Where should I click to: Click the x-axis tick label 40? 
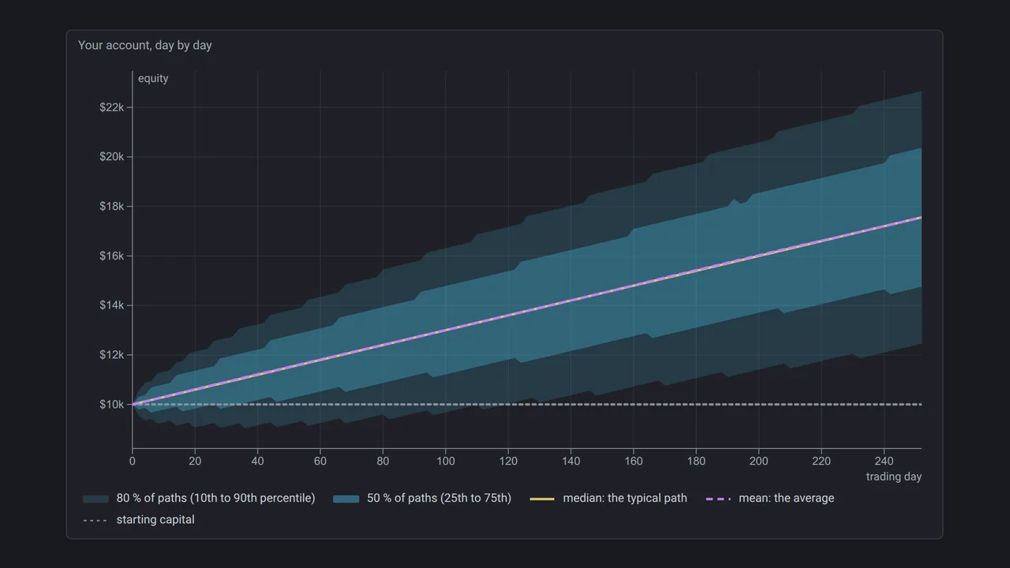(258, 461)
